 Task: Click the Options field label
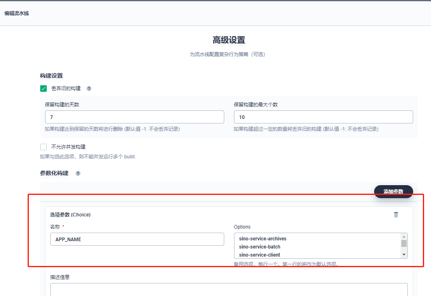click(242, 227)
